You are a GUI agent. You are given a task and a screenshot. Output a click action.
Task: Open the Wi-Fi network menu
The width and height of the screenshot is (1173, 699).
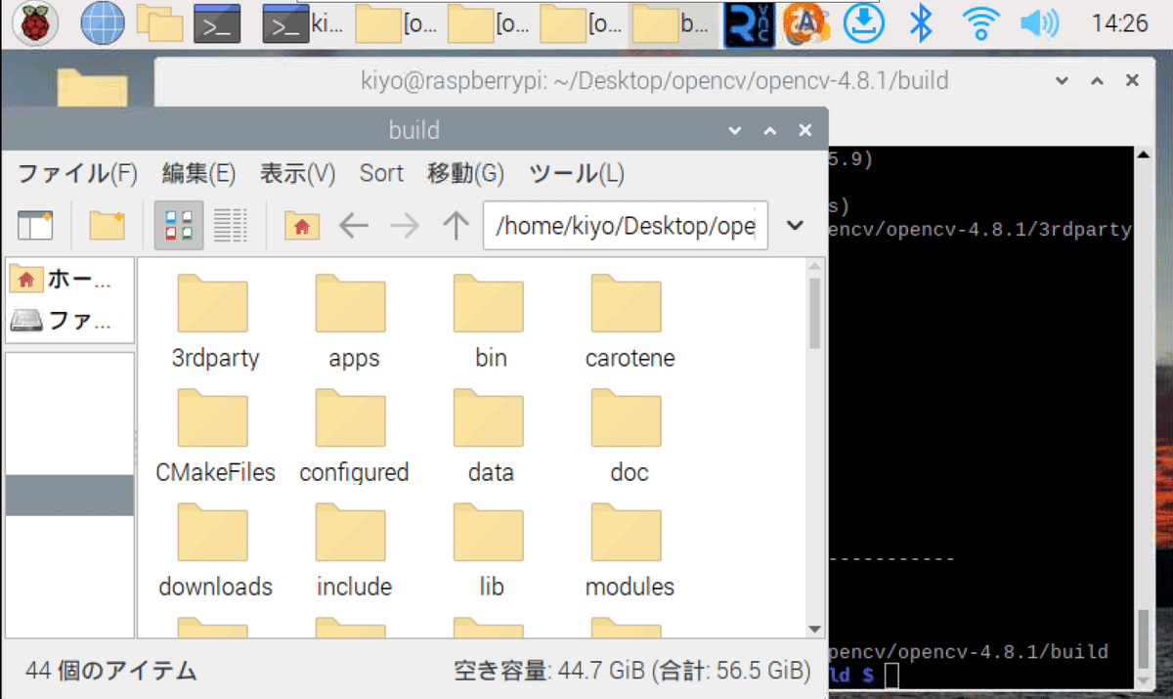click(979, 23)
